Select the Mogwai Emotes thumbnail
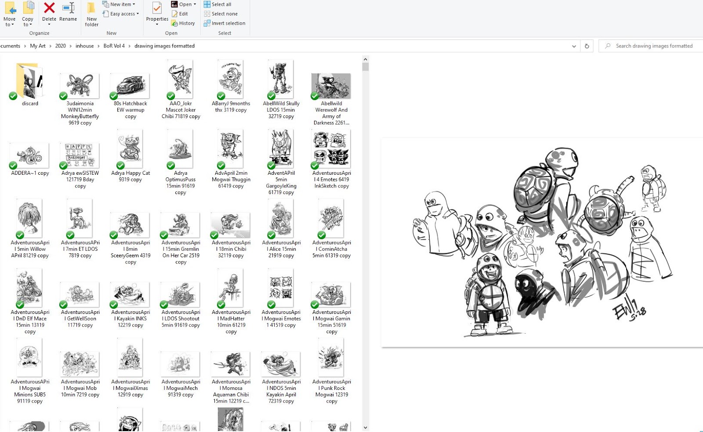703x432 pixels. (x=281, y=288)
